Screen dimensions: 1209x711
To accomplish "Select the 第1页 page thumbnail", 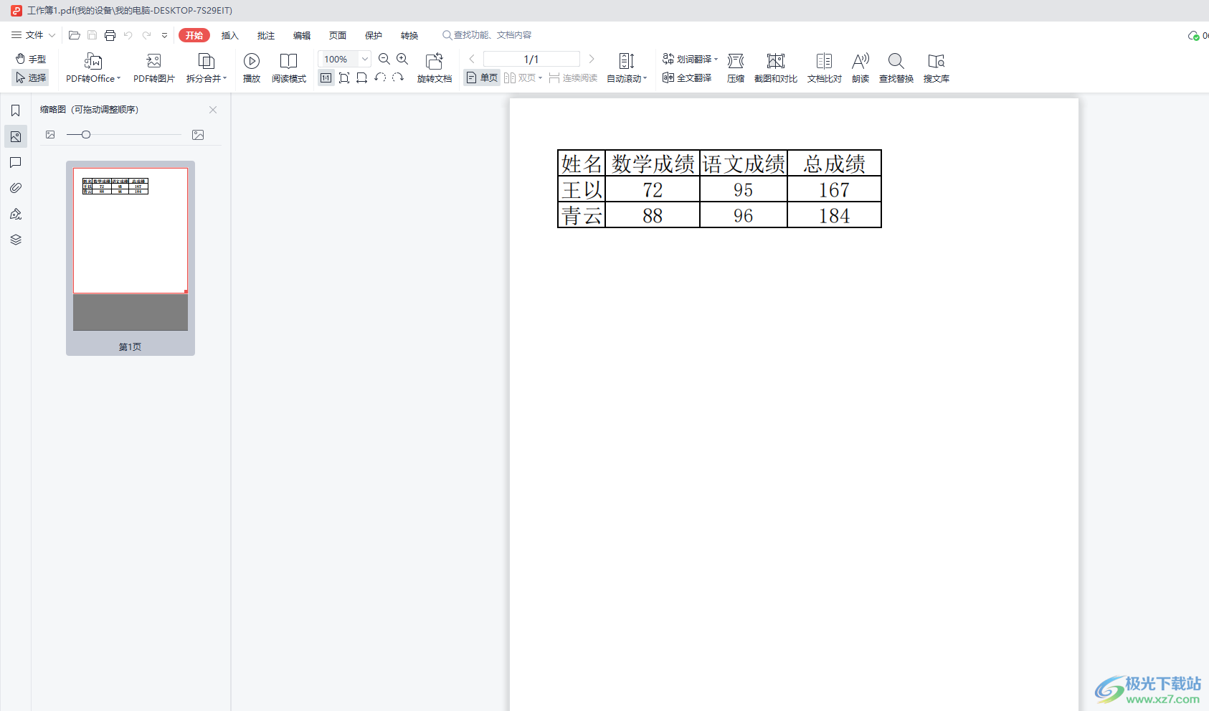I will coord(131,258).
